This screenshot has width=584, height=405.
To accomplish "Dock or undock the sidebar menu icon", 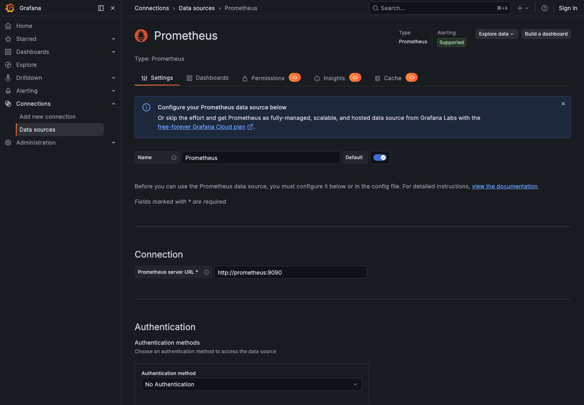I will pos(101,8).
